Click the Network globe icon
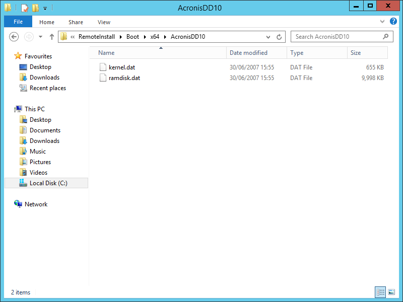 (x=18, y=204)
